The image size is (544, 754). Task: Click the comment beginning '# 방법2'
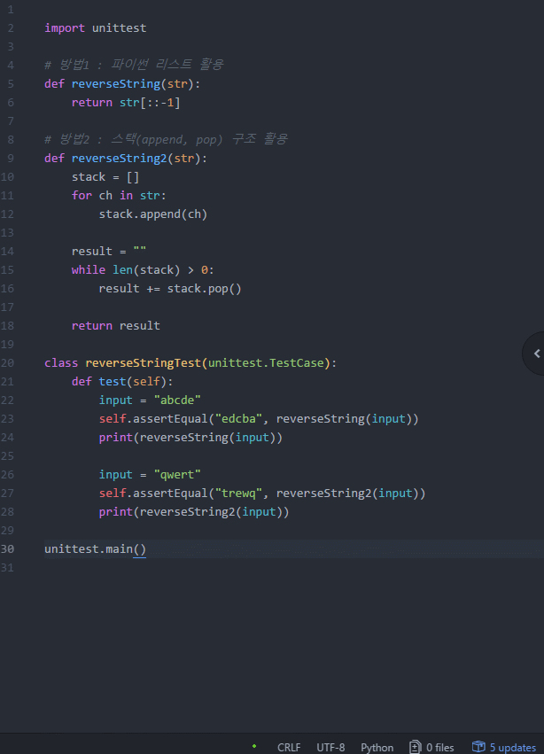click(166, 139)
